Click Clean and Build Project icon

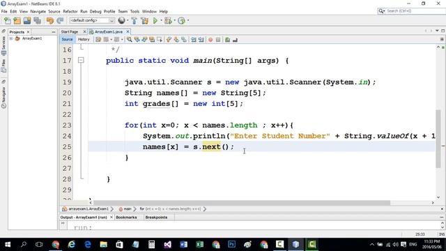[x=144, y=20]
